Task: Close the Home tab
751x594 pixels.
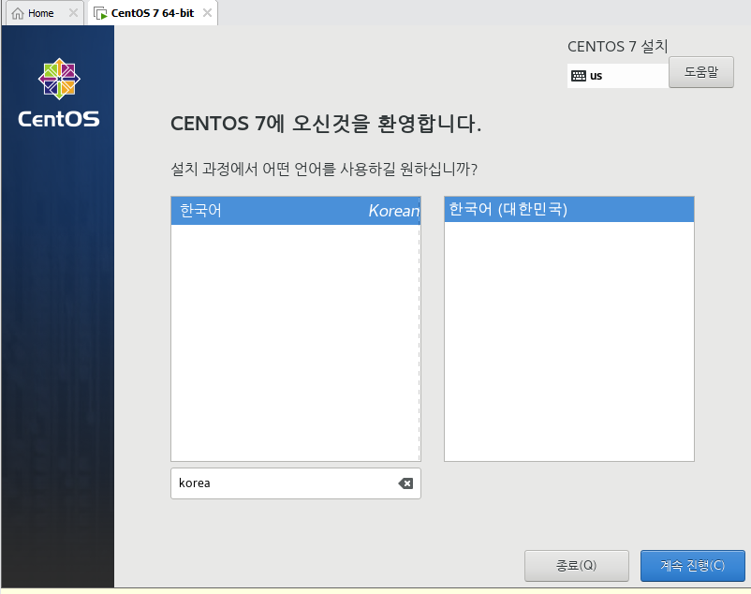Action: [x=73, y=13]
